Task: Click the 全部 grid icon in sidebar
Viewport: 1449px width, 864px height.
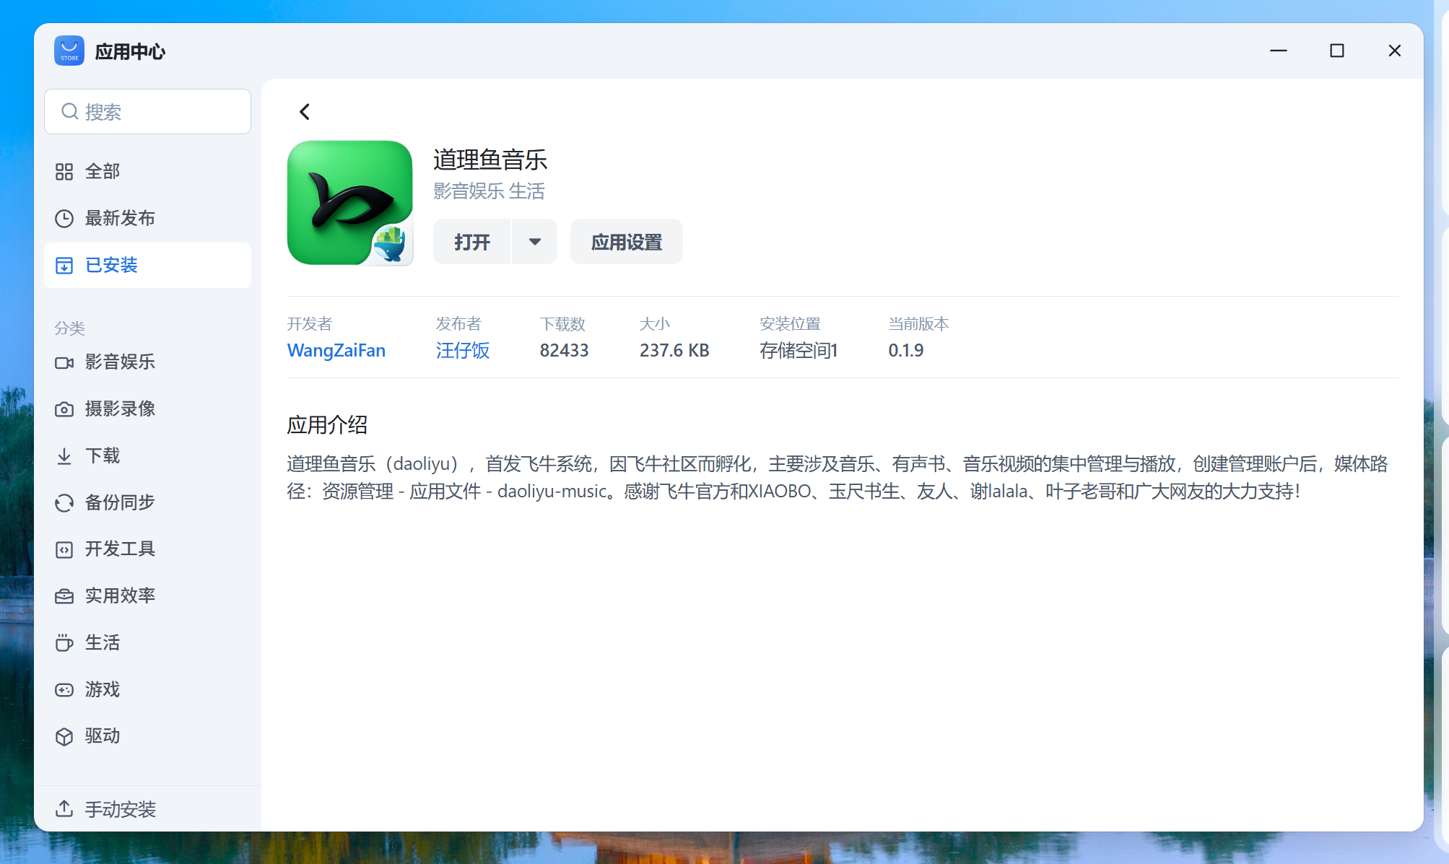Action: pyautogui.click(x=64, y=172)
